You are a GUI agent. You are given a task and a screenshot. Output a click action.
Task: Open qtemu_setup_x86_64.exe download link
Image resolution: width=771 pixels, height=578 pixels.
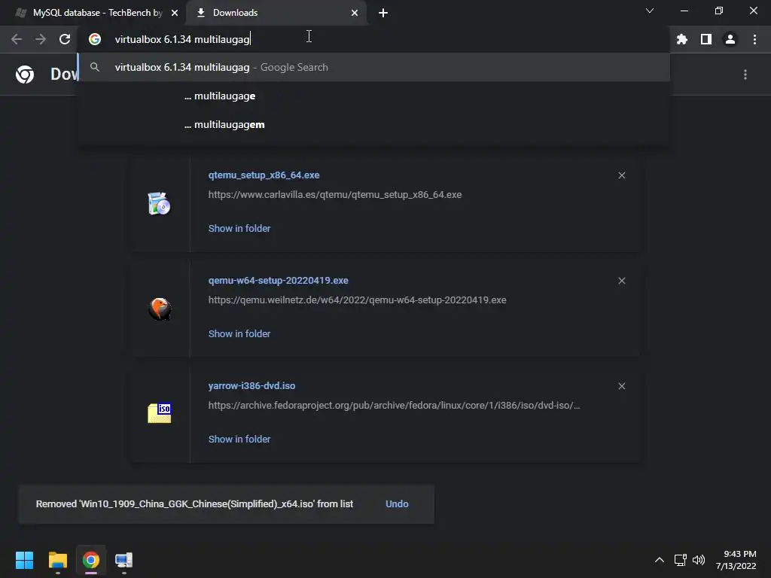(x=264, y=175)
